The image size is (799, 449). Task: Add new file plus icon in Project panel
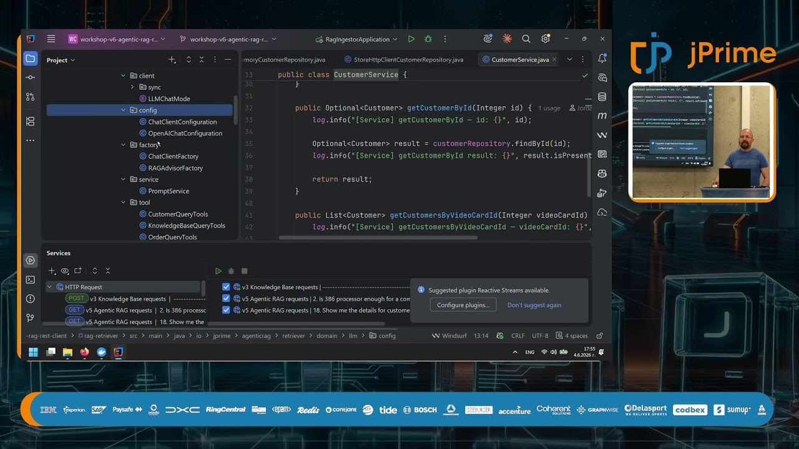(172, 60)
